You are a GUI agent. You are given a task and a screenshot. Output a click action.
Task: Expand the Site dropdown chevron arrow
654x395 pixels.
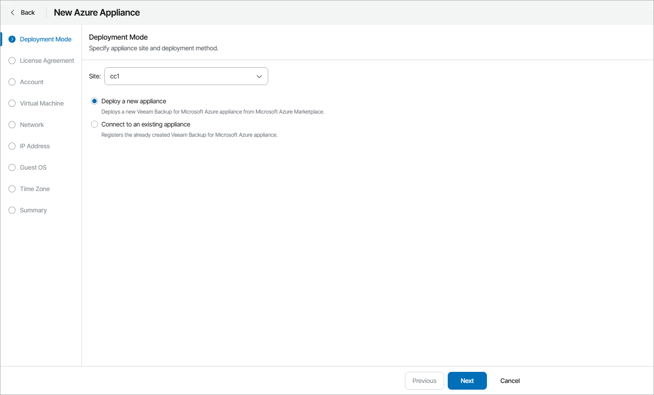259,76
